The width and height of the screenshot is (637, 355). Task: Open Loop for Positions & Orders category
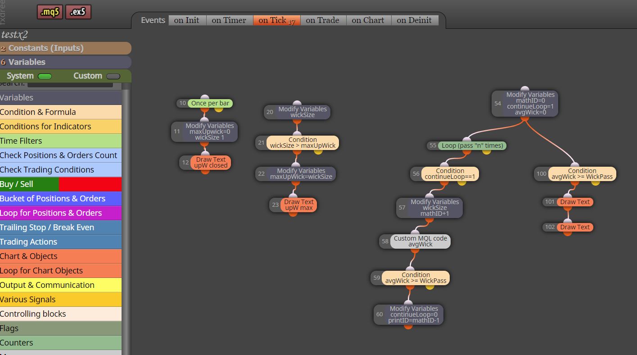[x=61, y=213]
